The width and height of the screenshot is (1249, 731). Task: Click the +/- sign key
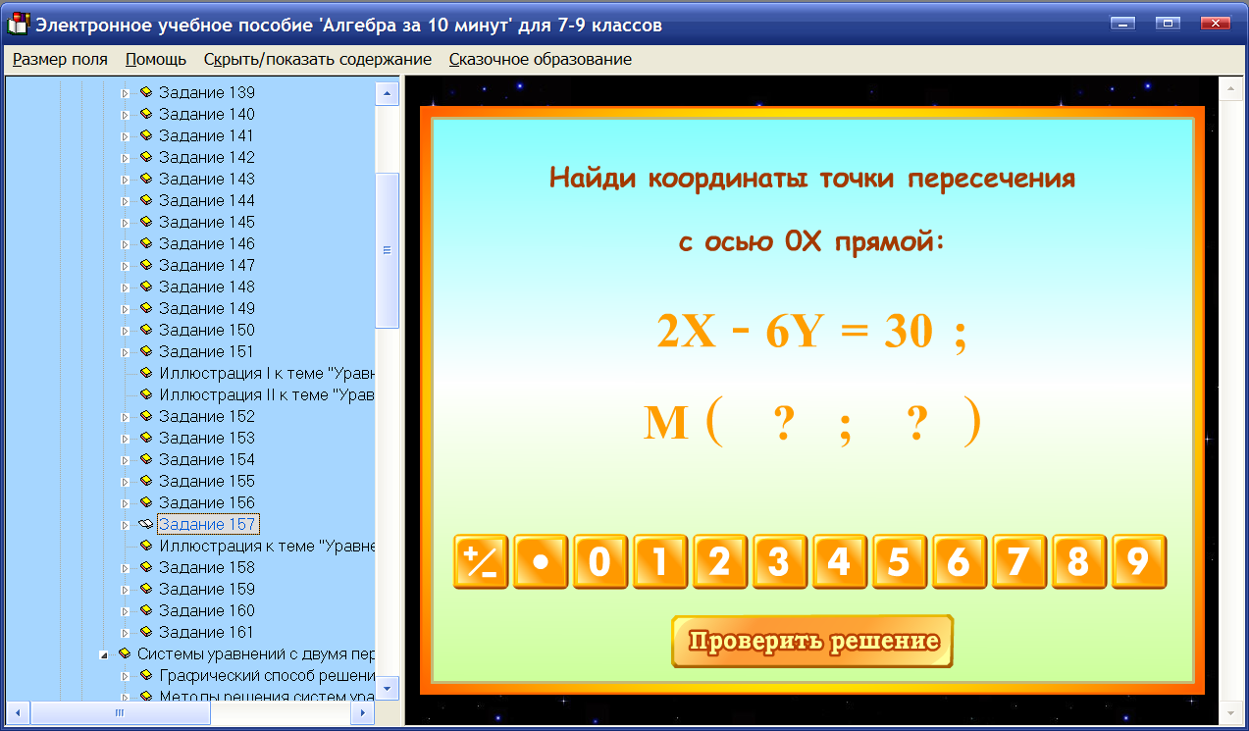point(480,561)
